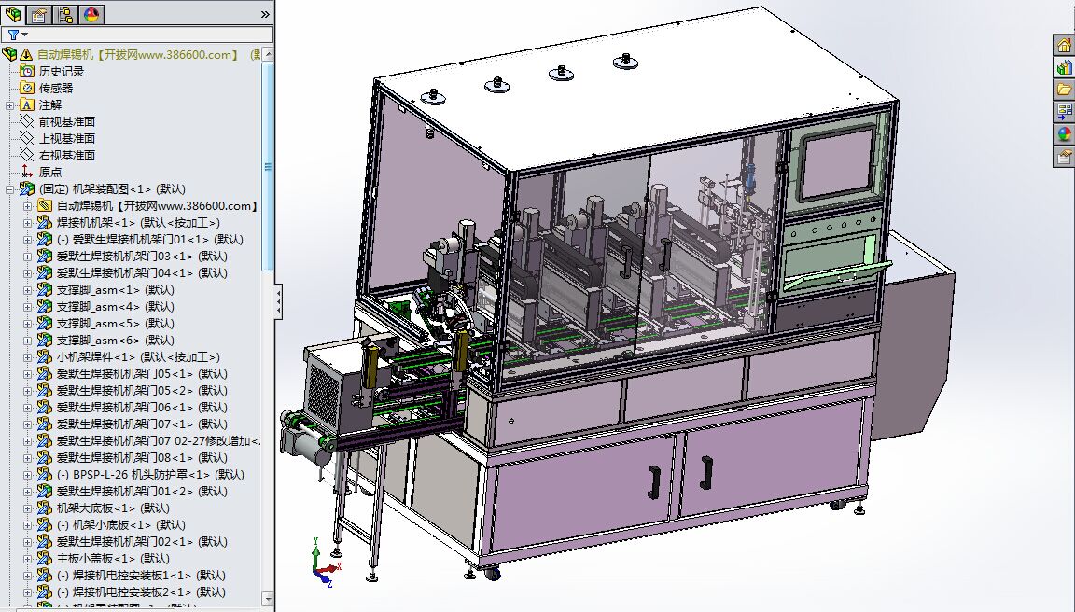Open the File Explorer folder task pane tab
This screenshot has width=1075, height=612.
click(x=1064, y=89)
